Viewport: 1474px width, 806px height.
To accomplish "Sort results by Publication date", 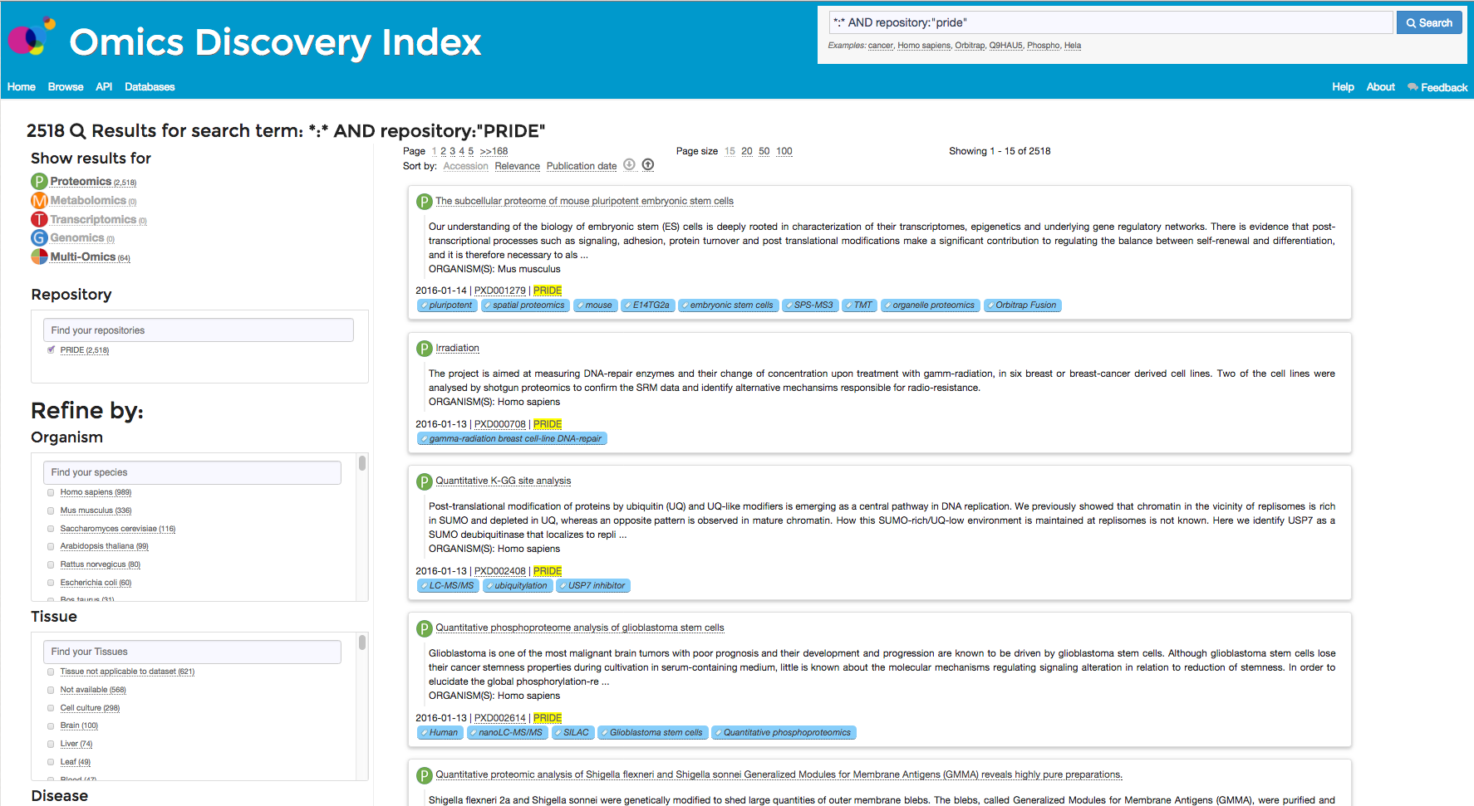I will pos(582,166).
